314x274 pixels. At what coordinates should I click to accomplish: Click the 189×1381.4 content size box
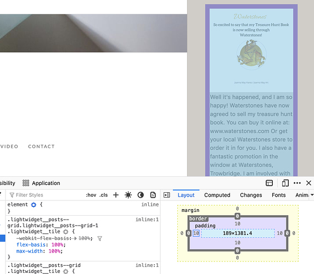point(238,233)
